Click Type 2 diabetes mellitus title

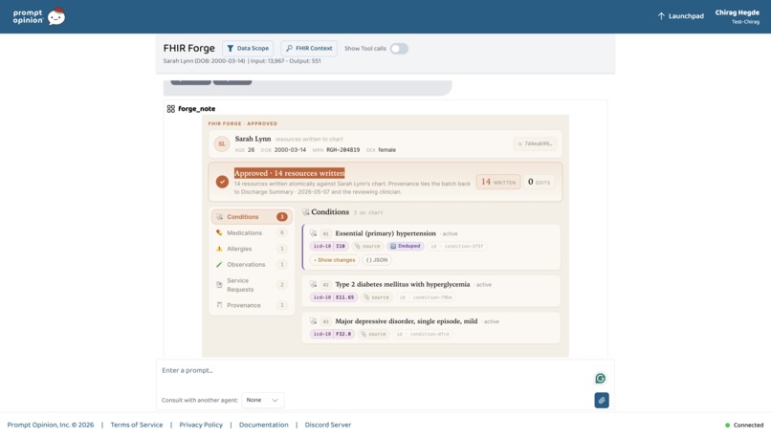402,285
